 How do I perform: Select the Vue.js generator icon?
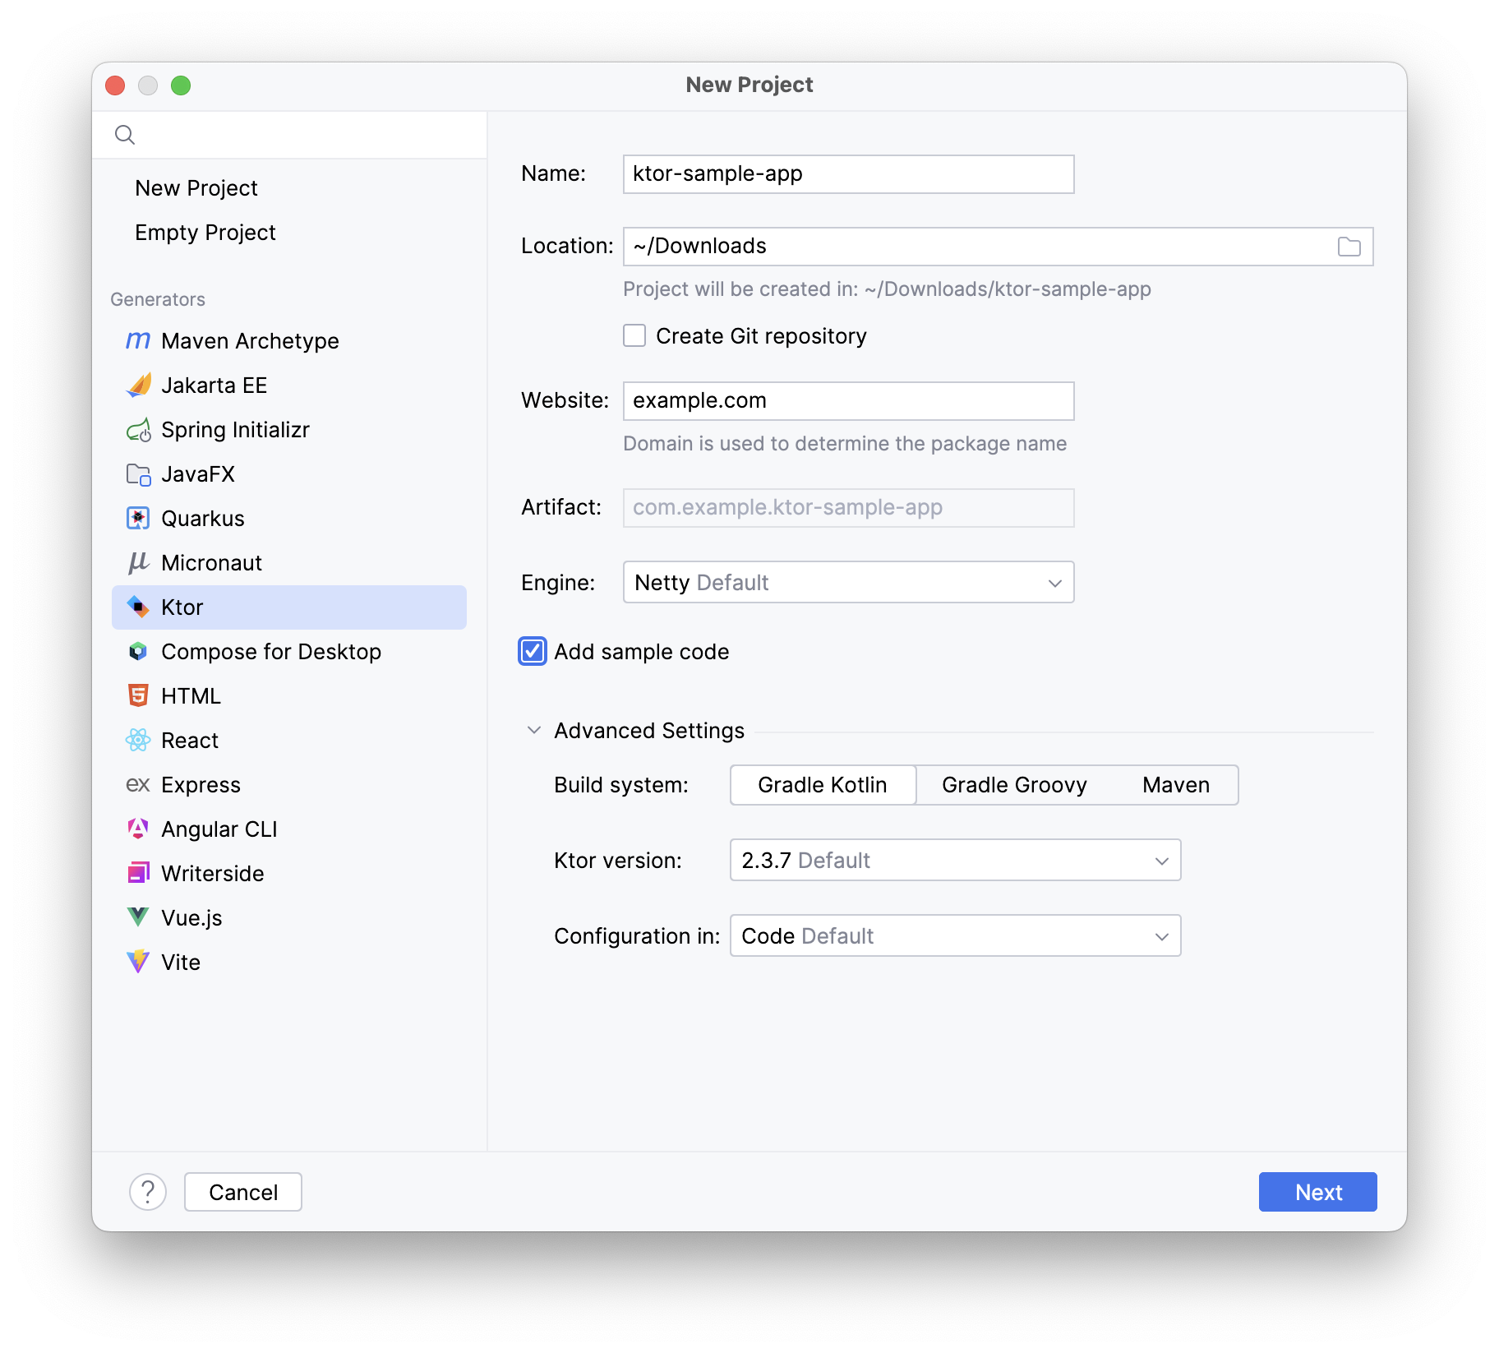138,918
